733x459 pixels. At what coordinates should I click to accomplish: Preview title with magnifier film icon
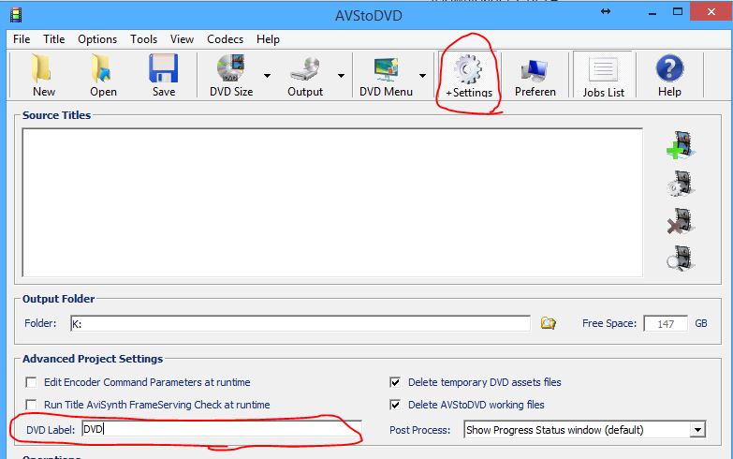[681, 259]
